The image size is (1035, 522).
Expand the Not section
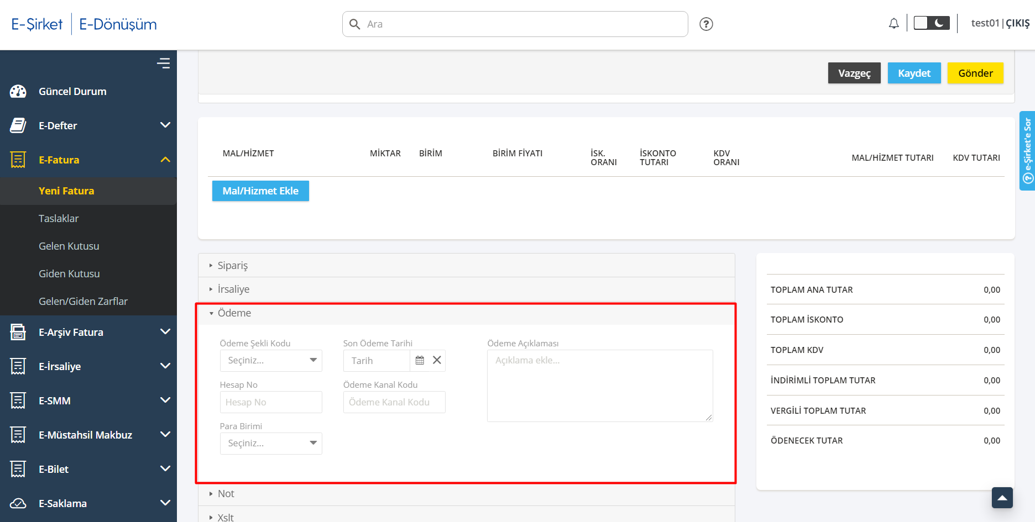point(467,494)
